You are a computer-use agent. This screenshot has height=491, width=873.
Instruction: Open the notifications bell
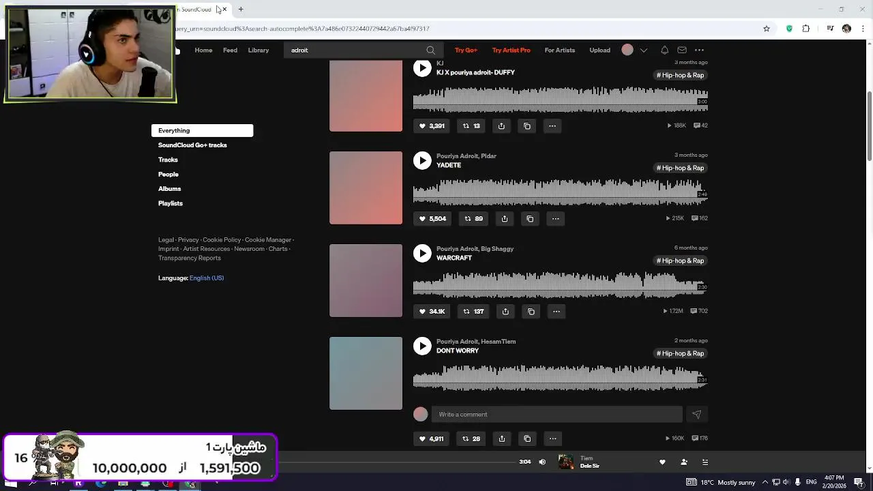point(664,50)
